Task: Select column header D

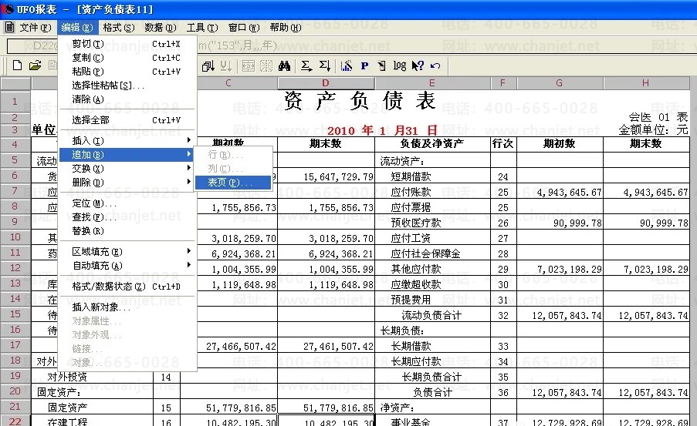Action: point(326,83)
